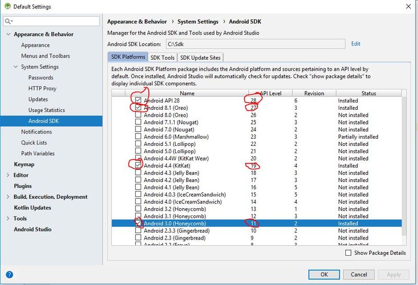Check the Android 6.0 (Marshmallow) checkbox
Screen dimensions: 418x285
138,136
